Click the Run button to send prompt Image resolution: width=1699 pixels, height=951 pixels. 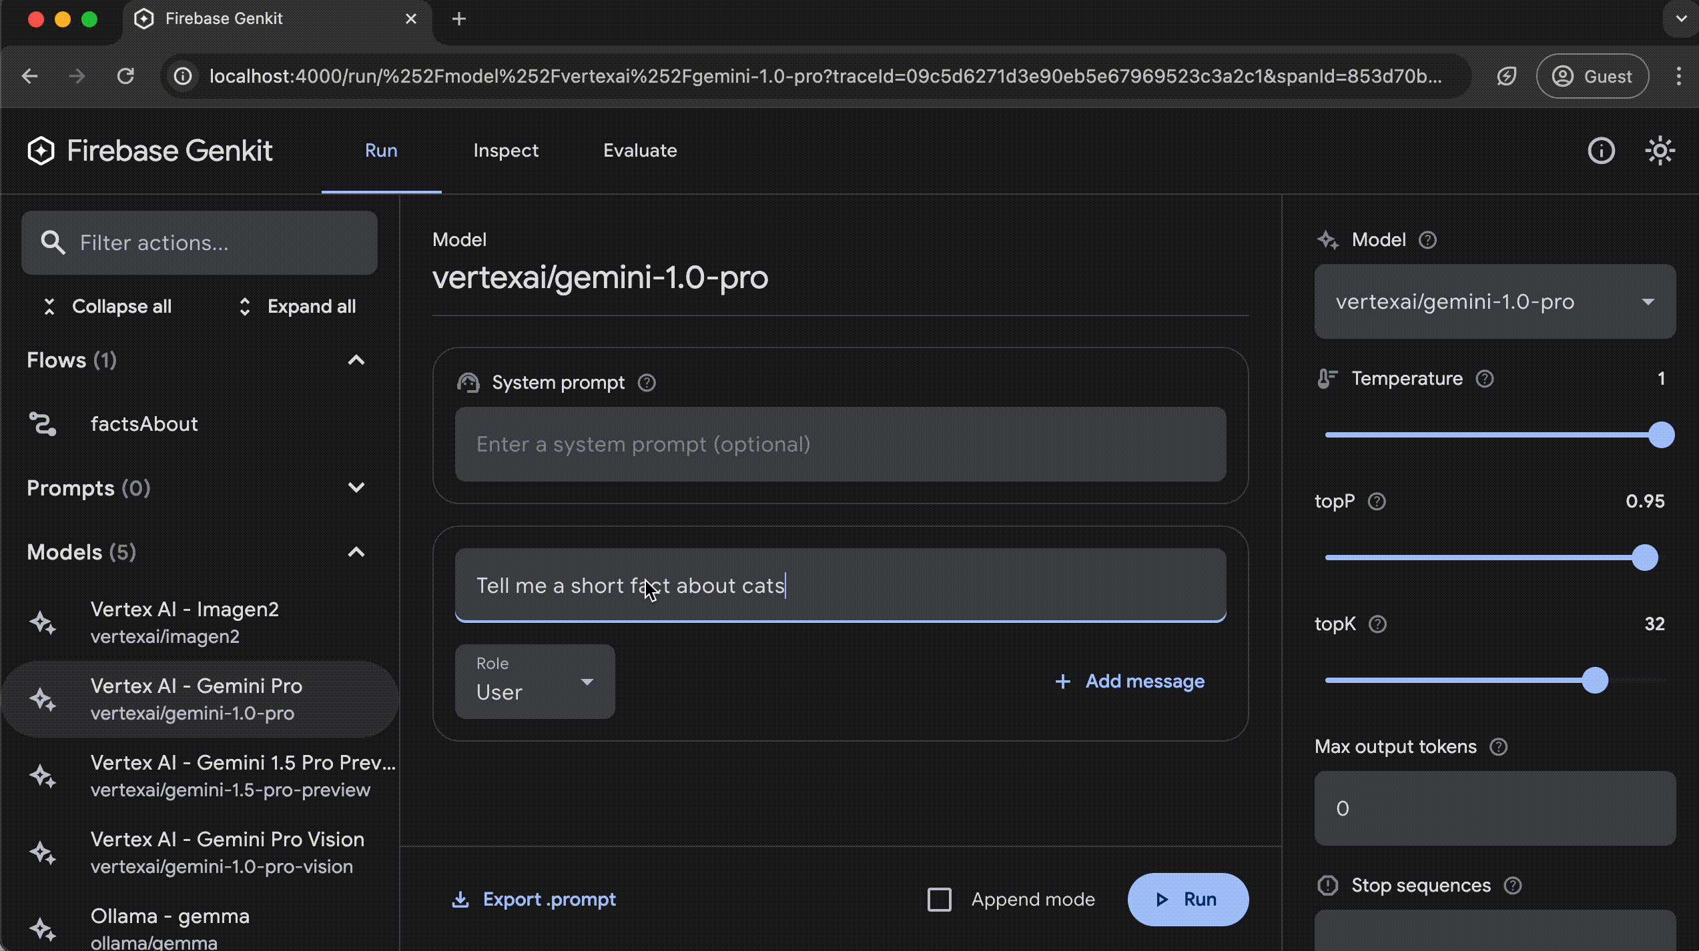click(1186, 898)
